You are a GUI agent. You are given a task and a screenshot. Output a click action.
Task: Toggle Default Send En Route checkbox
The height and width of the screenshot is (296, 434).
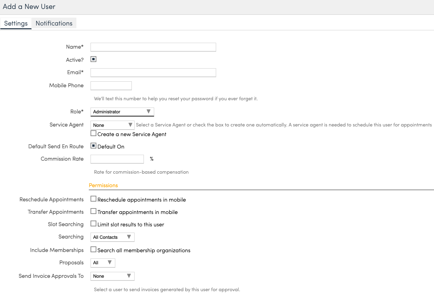93,146
